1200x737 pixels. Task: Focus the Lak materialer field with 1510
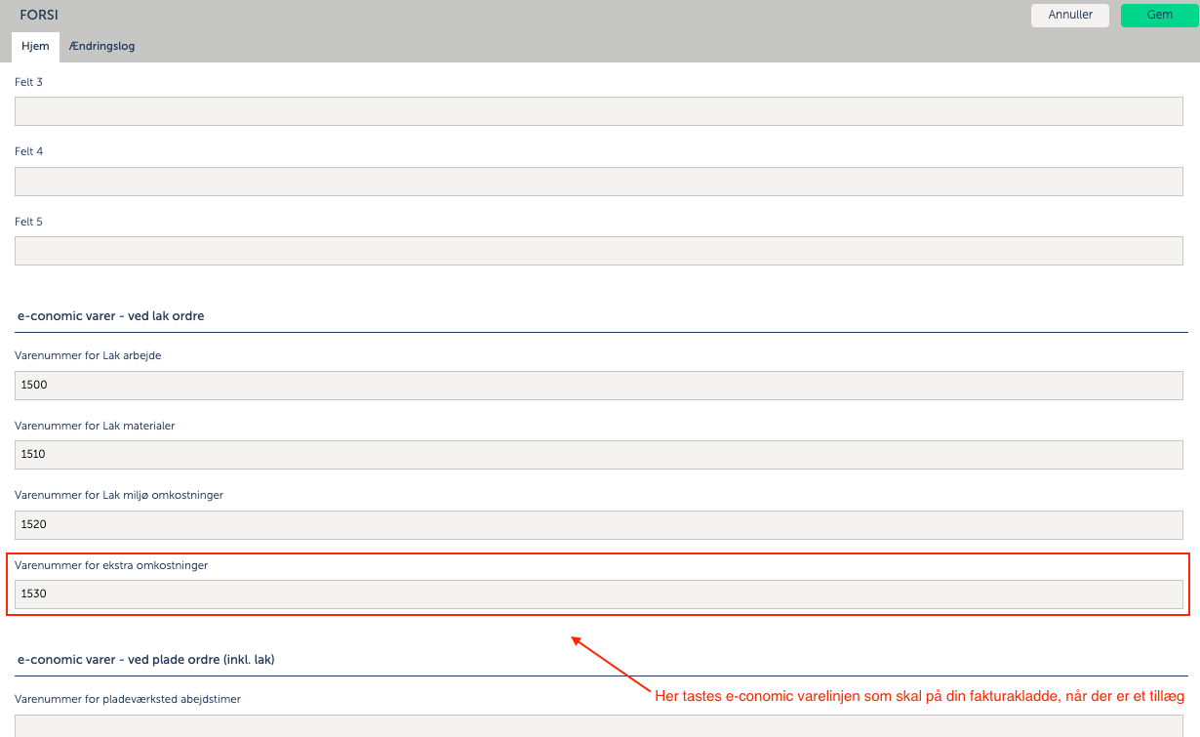[x=599, y=454]
